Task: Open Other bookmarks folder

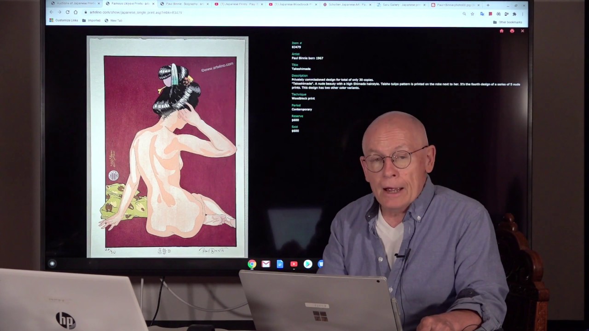Action: pos(508,22)
